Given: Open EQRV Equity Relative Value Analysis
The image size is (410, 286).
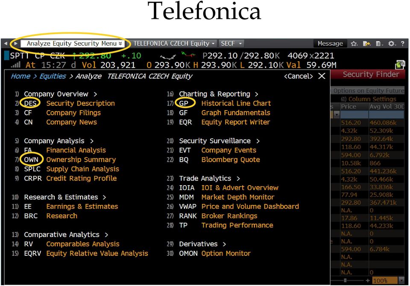Looking at the screenshot, I should [86, 254].
